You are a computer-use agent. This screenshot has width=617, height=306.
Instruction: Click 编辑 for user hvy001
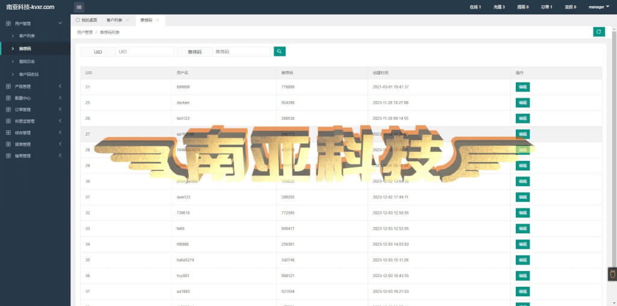click(522, 276)
